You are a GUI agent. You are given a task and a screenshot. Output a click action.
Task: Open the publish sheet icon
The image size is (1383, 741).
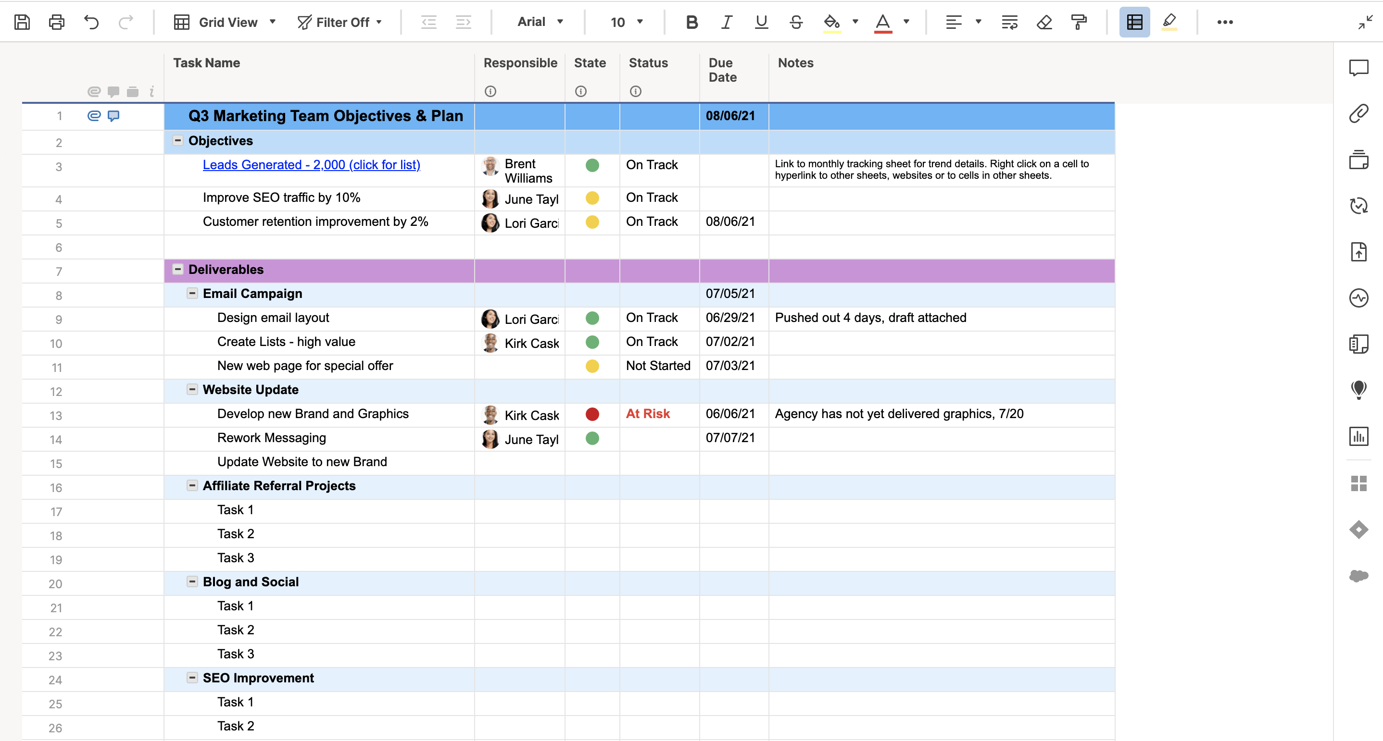pyautogui.click(x=1358, y=252)
